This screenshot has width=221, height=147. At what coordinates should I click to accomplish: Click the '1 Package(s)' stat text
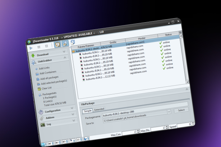tap(50, 98)
